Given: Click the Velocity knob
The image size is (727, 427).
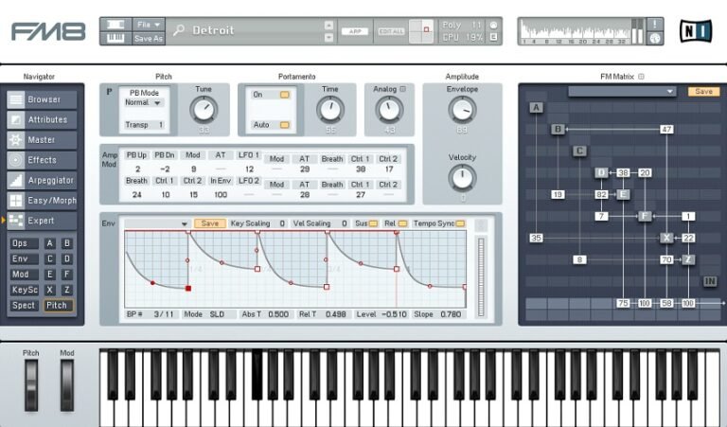Looking at the screenshot, I should pyautogui.click(x=462, y=178).
